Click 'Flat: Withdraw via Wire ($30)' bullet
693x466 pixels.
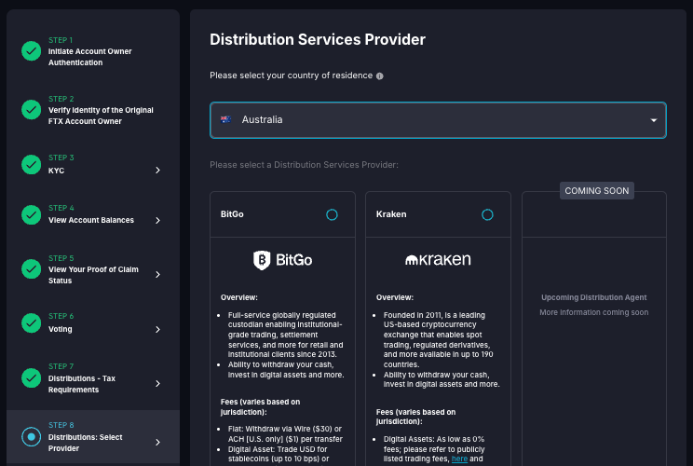[x=285, y=433]
